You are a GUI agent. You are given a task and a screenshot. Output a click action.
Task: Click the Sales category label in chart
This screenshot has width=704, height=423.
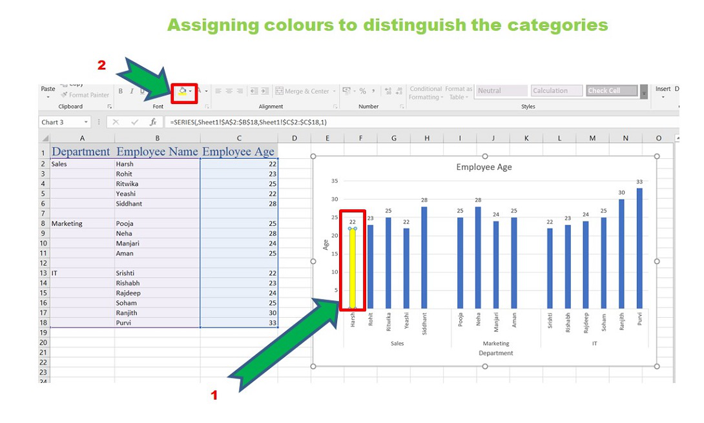pos(397,344)
